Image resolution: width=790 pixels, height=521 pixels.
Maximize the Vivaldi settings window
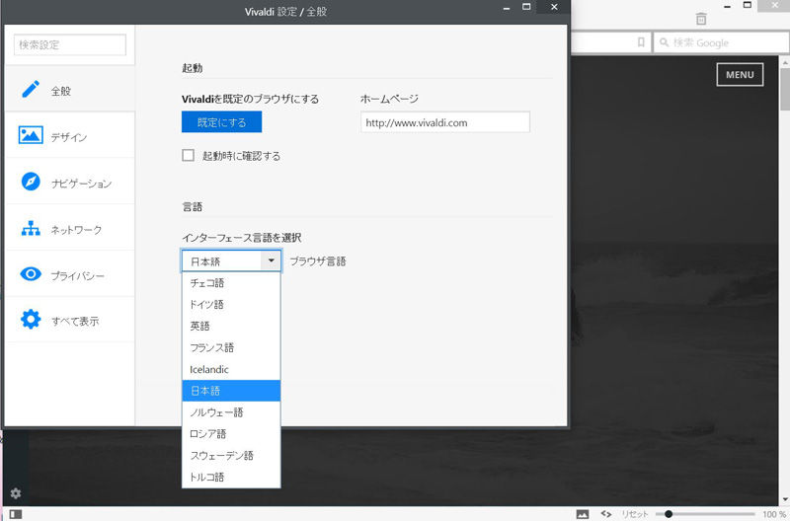[x=526, y=7]
